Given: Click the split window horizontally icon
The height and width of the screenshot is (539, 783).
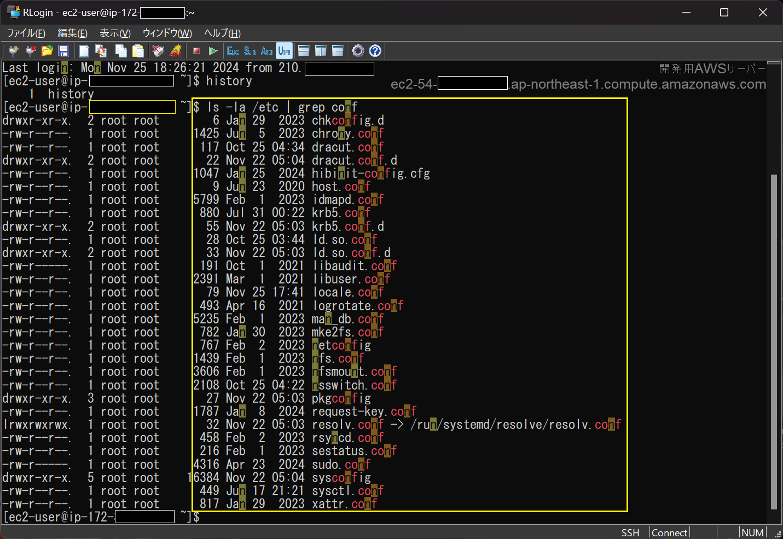Looking at the screenshot, I should click(x=304, y=51).
